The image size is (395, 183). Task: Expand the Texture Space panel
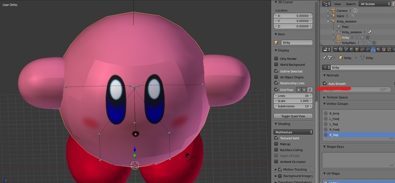click(324, 97)
